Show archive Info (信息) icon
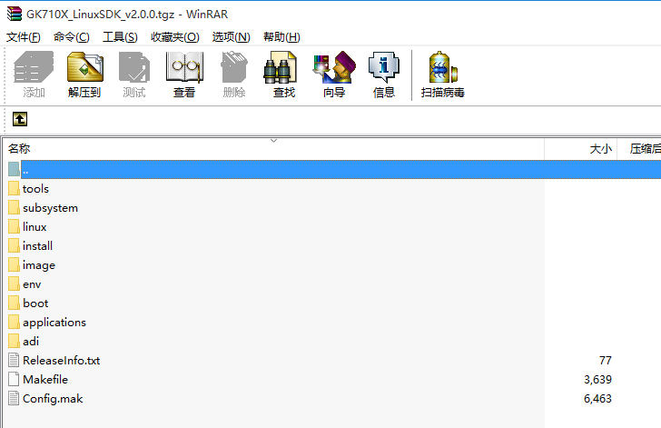Viewport: 661px width, 428px height. (383, 66)
